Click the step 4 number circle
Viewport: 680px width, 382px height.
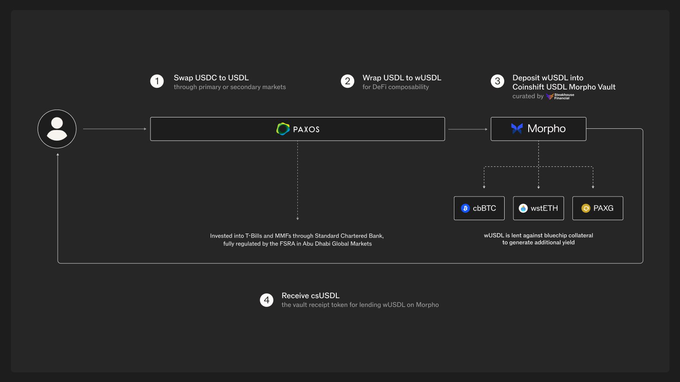pyautogui.click(x=267, y=300)
